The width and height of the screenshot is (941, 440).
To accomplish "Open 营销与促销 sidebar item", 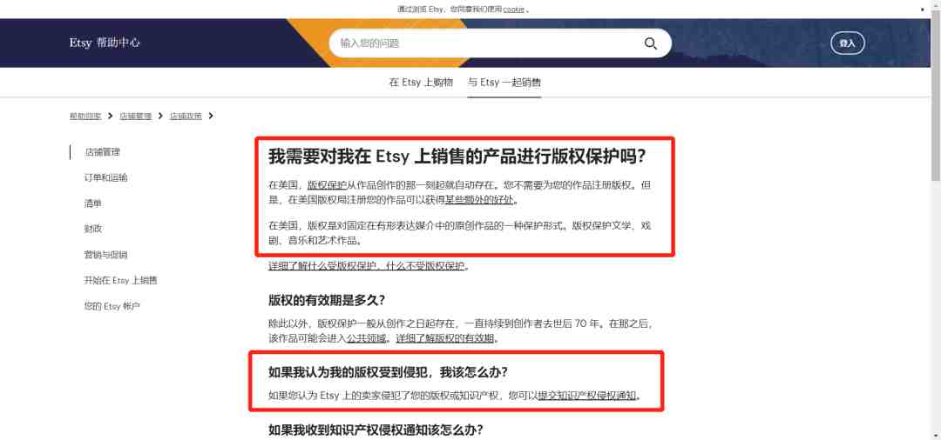I will click(105, 255).
